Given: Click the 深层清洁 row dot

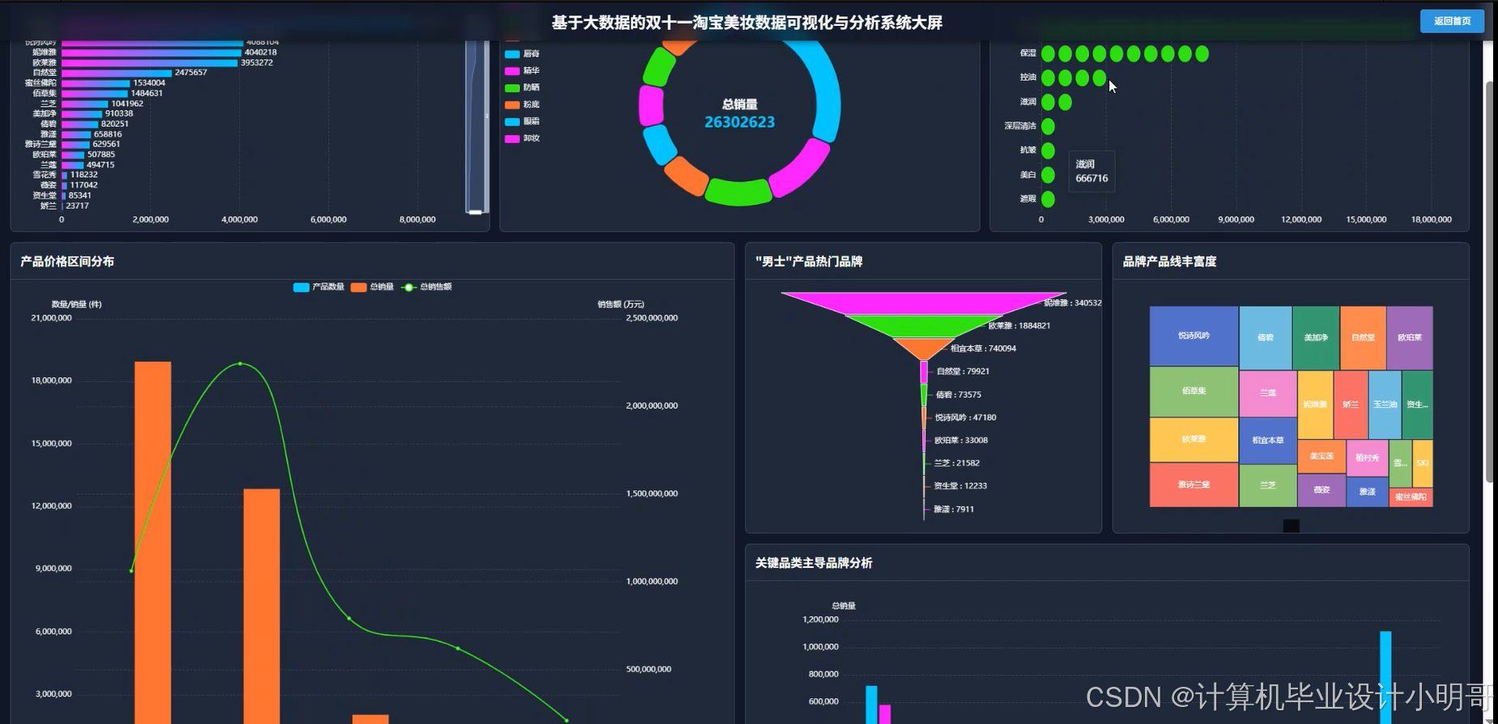Looking at the screenshot, I should coord(1048,126).
